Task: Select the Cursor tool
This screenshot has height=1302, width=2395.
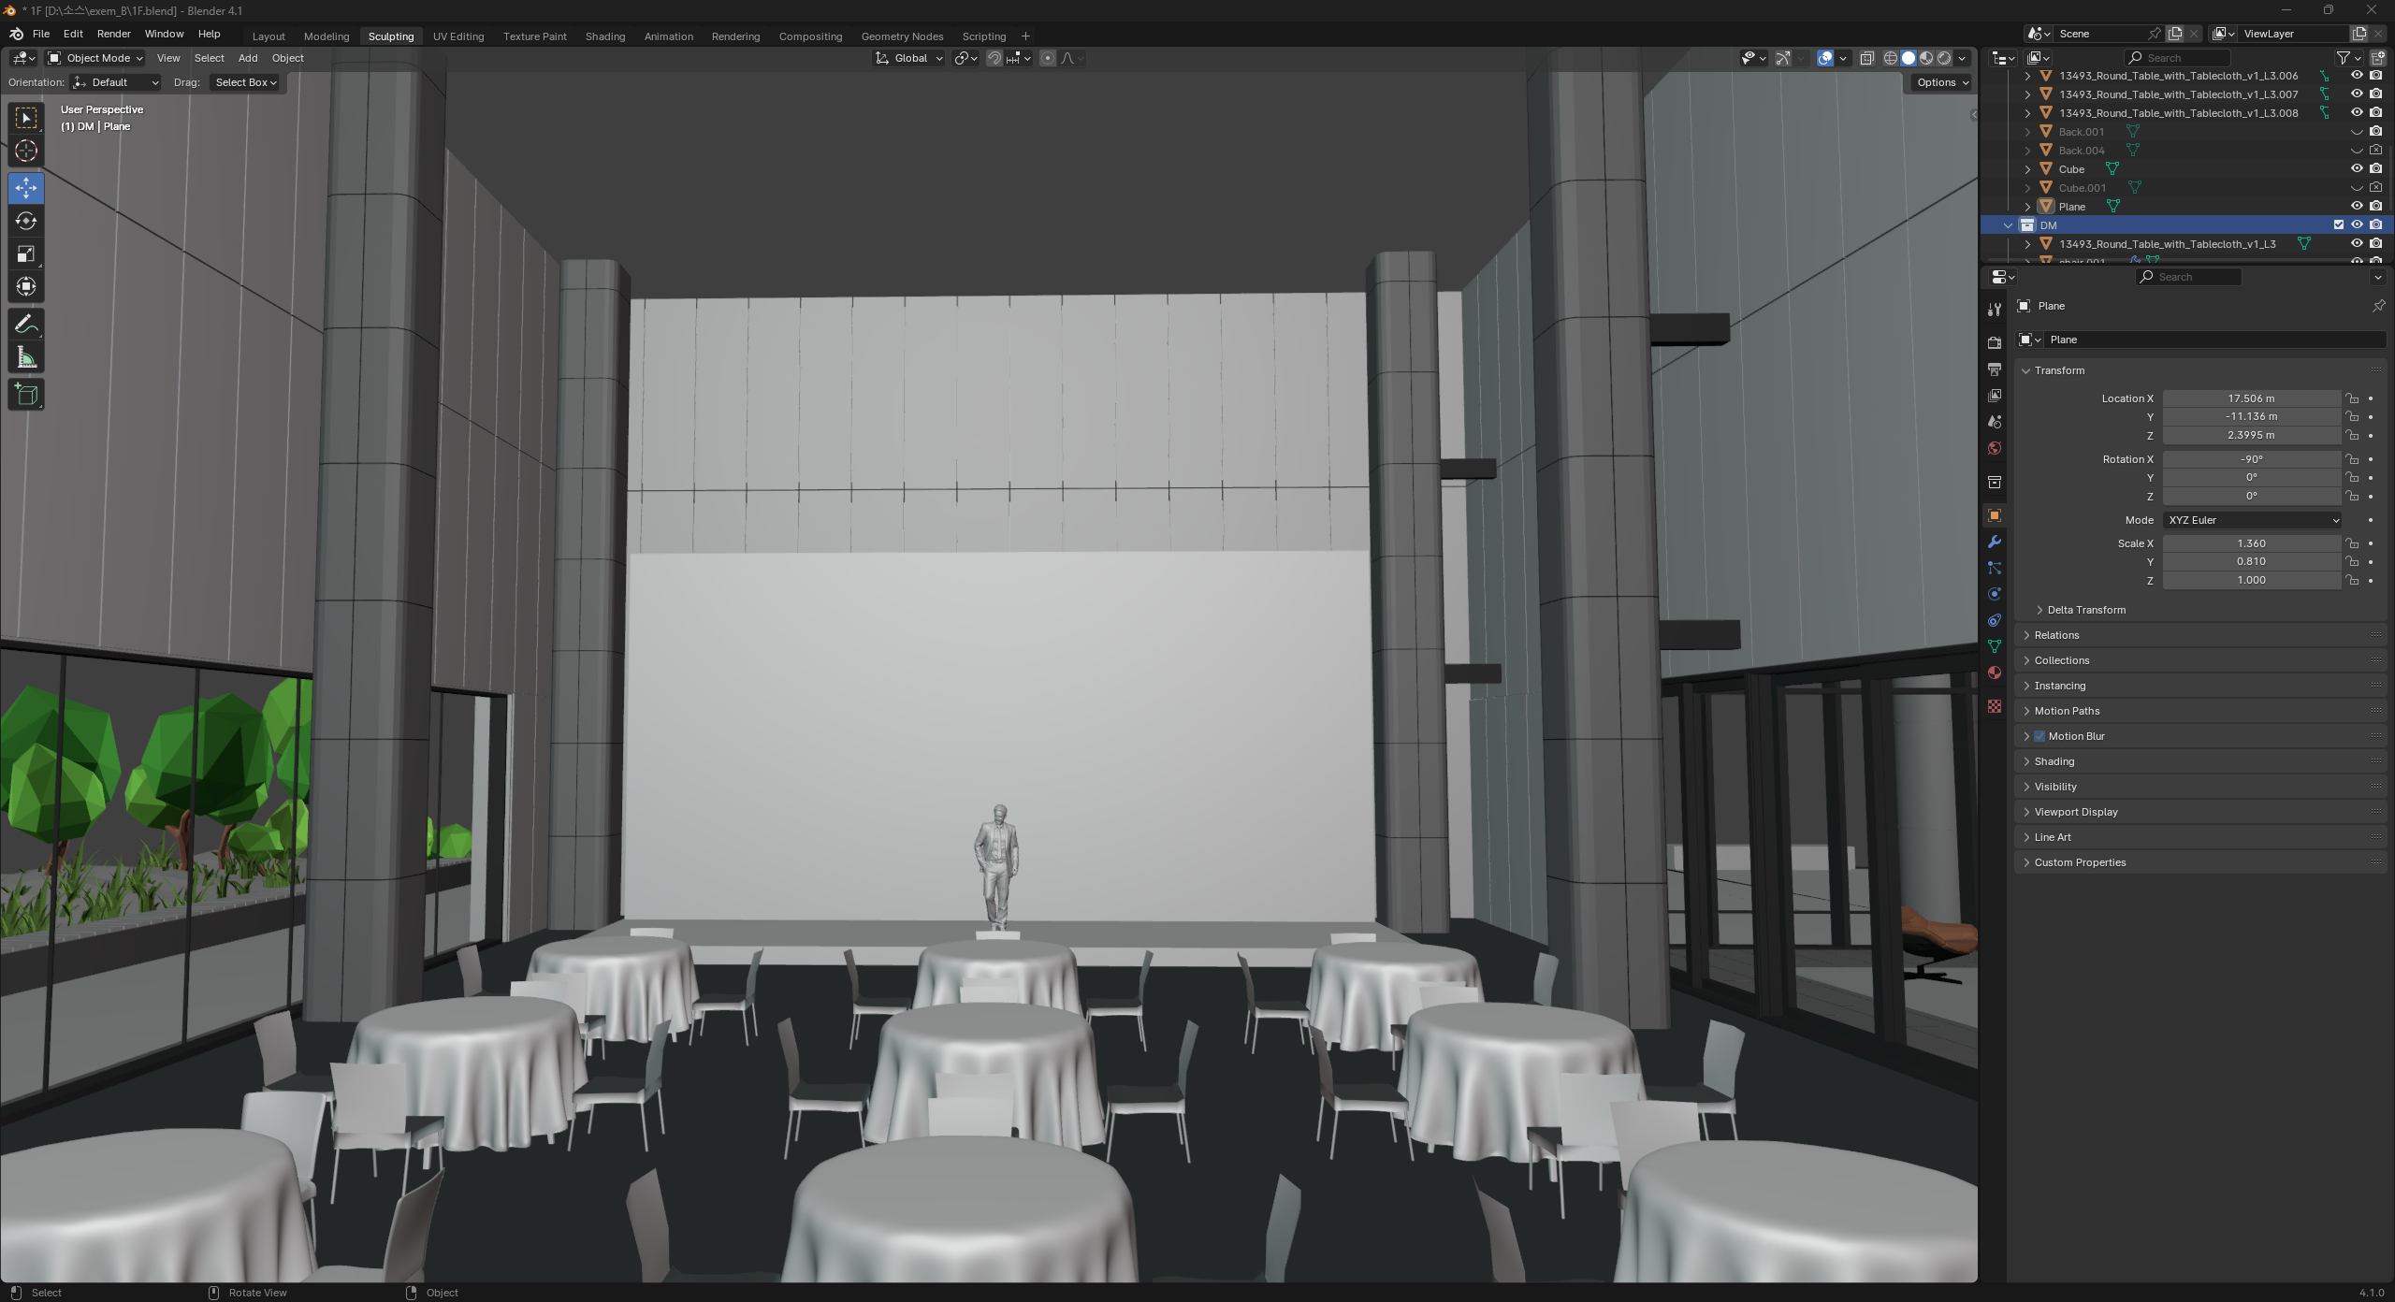Action: tap(26, 151)
